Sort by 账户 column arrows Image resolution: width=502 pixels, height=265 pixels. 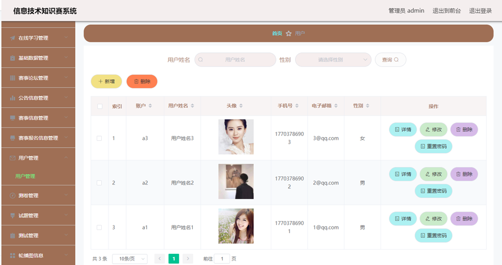pos(150,105)
